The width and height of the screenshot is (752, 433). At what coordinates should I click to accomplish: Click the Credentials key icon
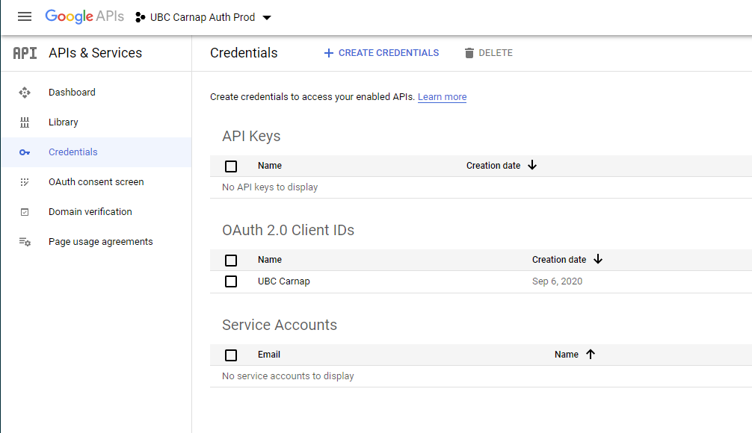(x=25, y=152)
